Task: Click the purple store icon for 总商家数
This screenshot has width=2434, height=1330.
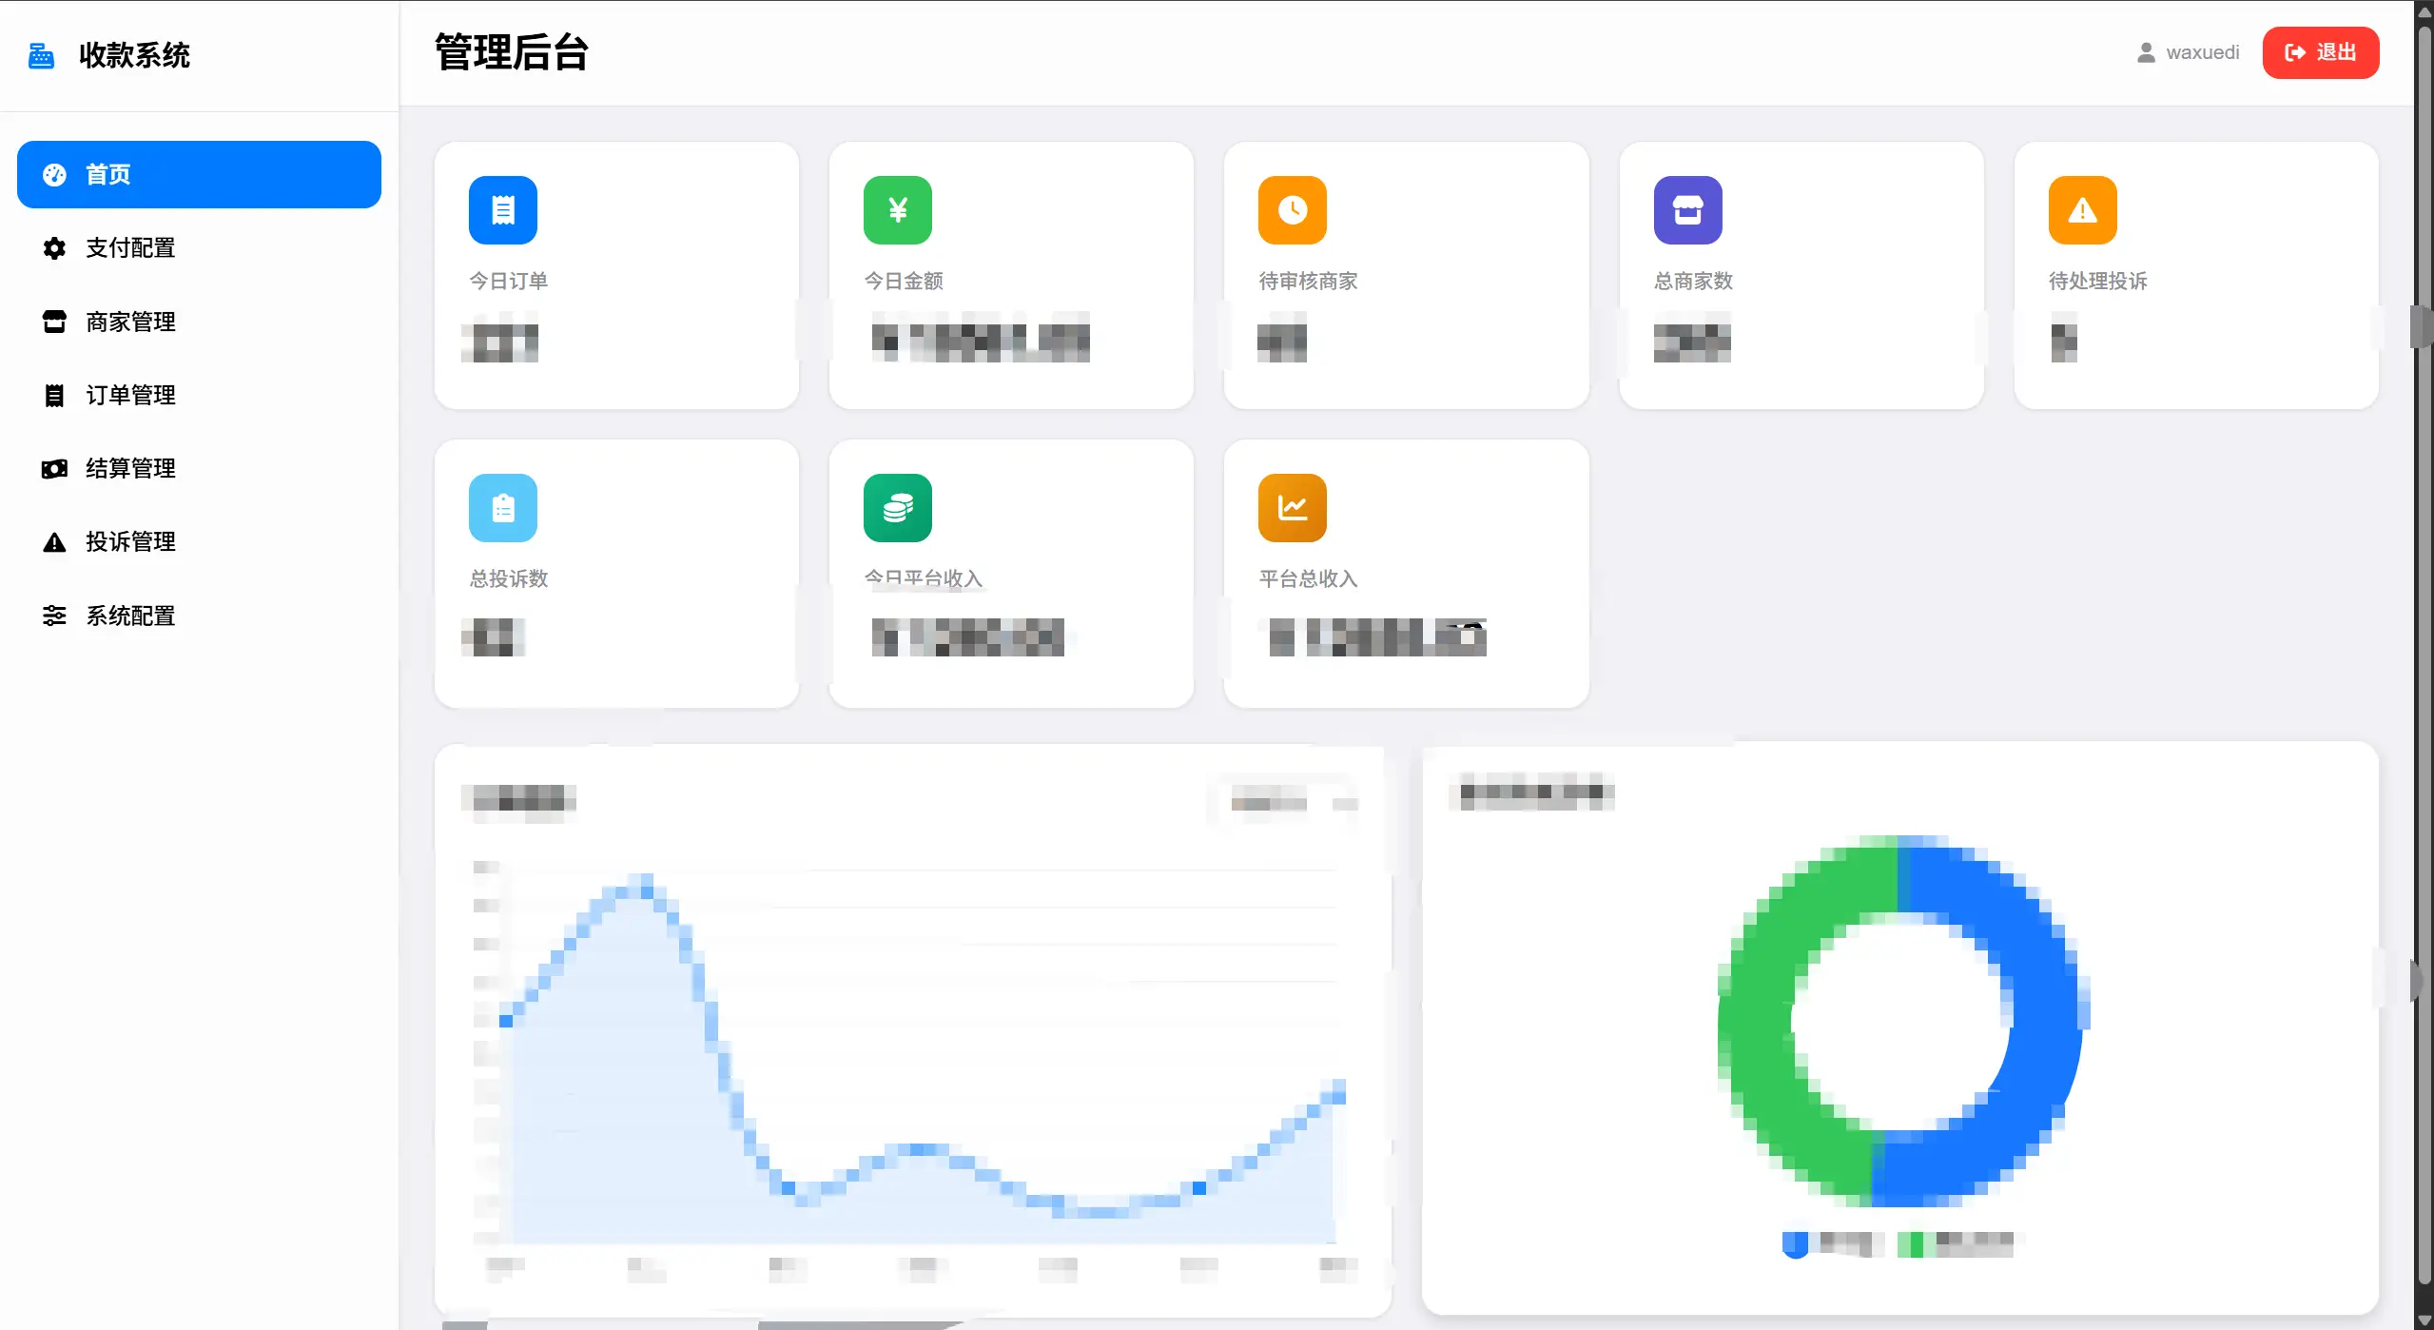Action: tap(1687, 210)
